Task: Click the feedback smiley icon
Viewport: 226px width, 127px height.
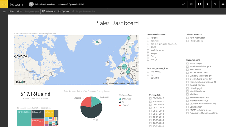Action: 223,4
